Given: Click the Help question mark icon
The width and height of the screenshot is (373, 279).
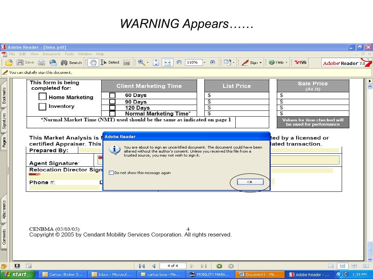Looking at the screenshot, I should tap(271, 62).
